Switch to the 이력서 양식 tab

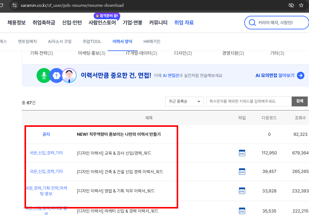pyautogui.click(x=123, y=41)
